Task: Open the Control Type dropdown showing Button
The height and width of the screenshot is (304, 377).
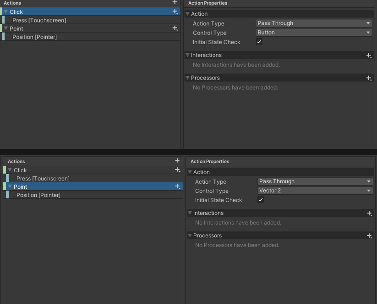Action: (x=314, y=33)
